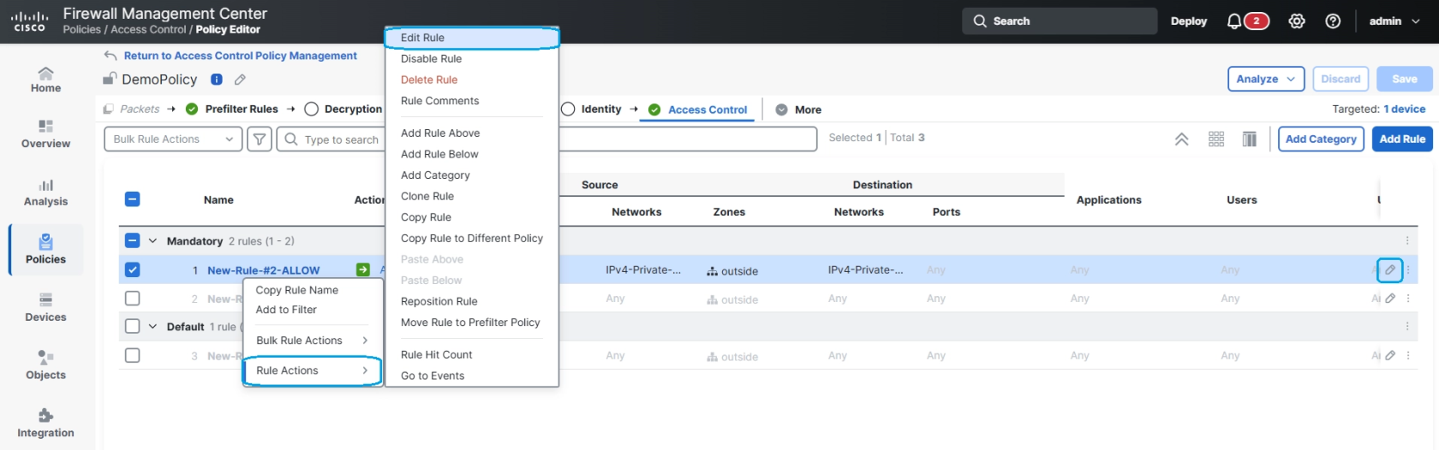Open more options for Mandatory section
Viewport: 1439px width, 450px height.
[1407, 241]
